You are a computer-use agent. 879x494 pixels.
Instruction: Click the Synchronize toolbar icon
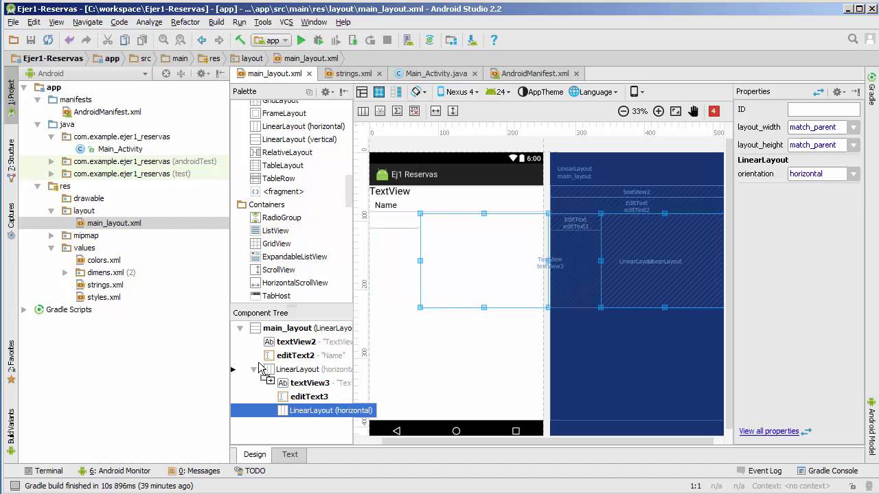point(48,40)
